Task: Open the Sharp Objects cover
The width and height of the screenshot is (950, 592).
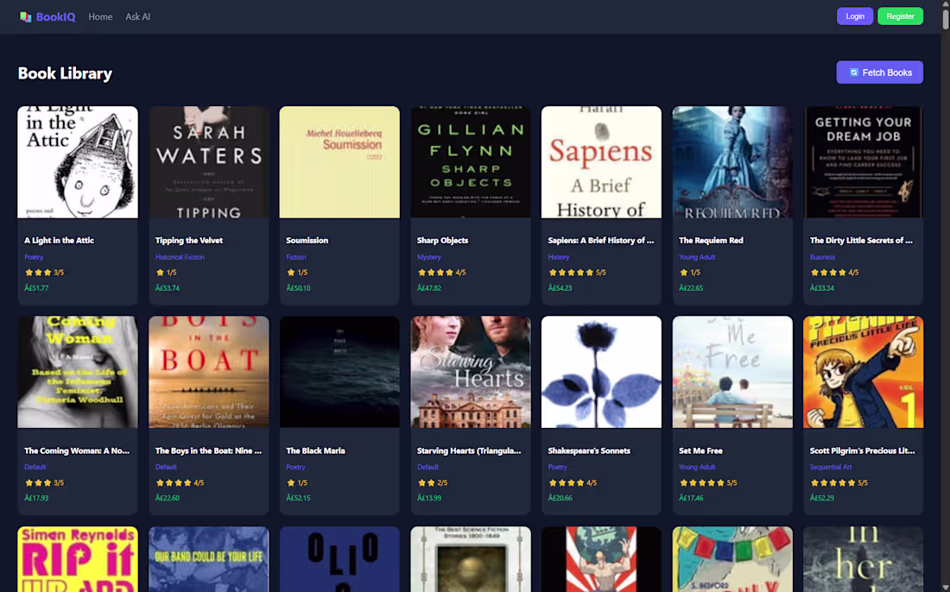Action: click(471, 162)
